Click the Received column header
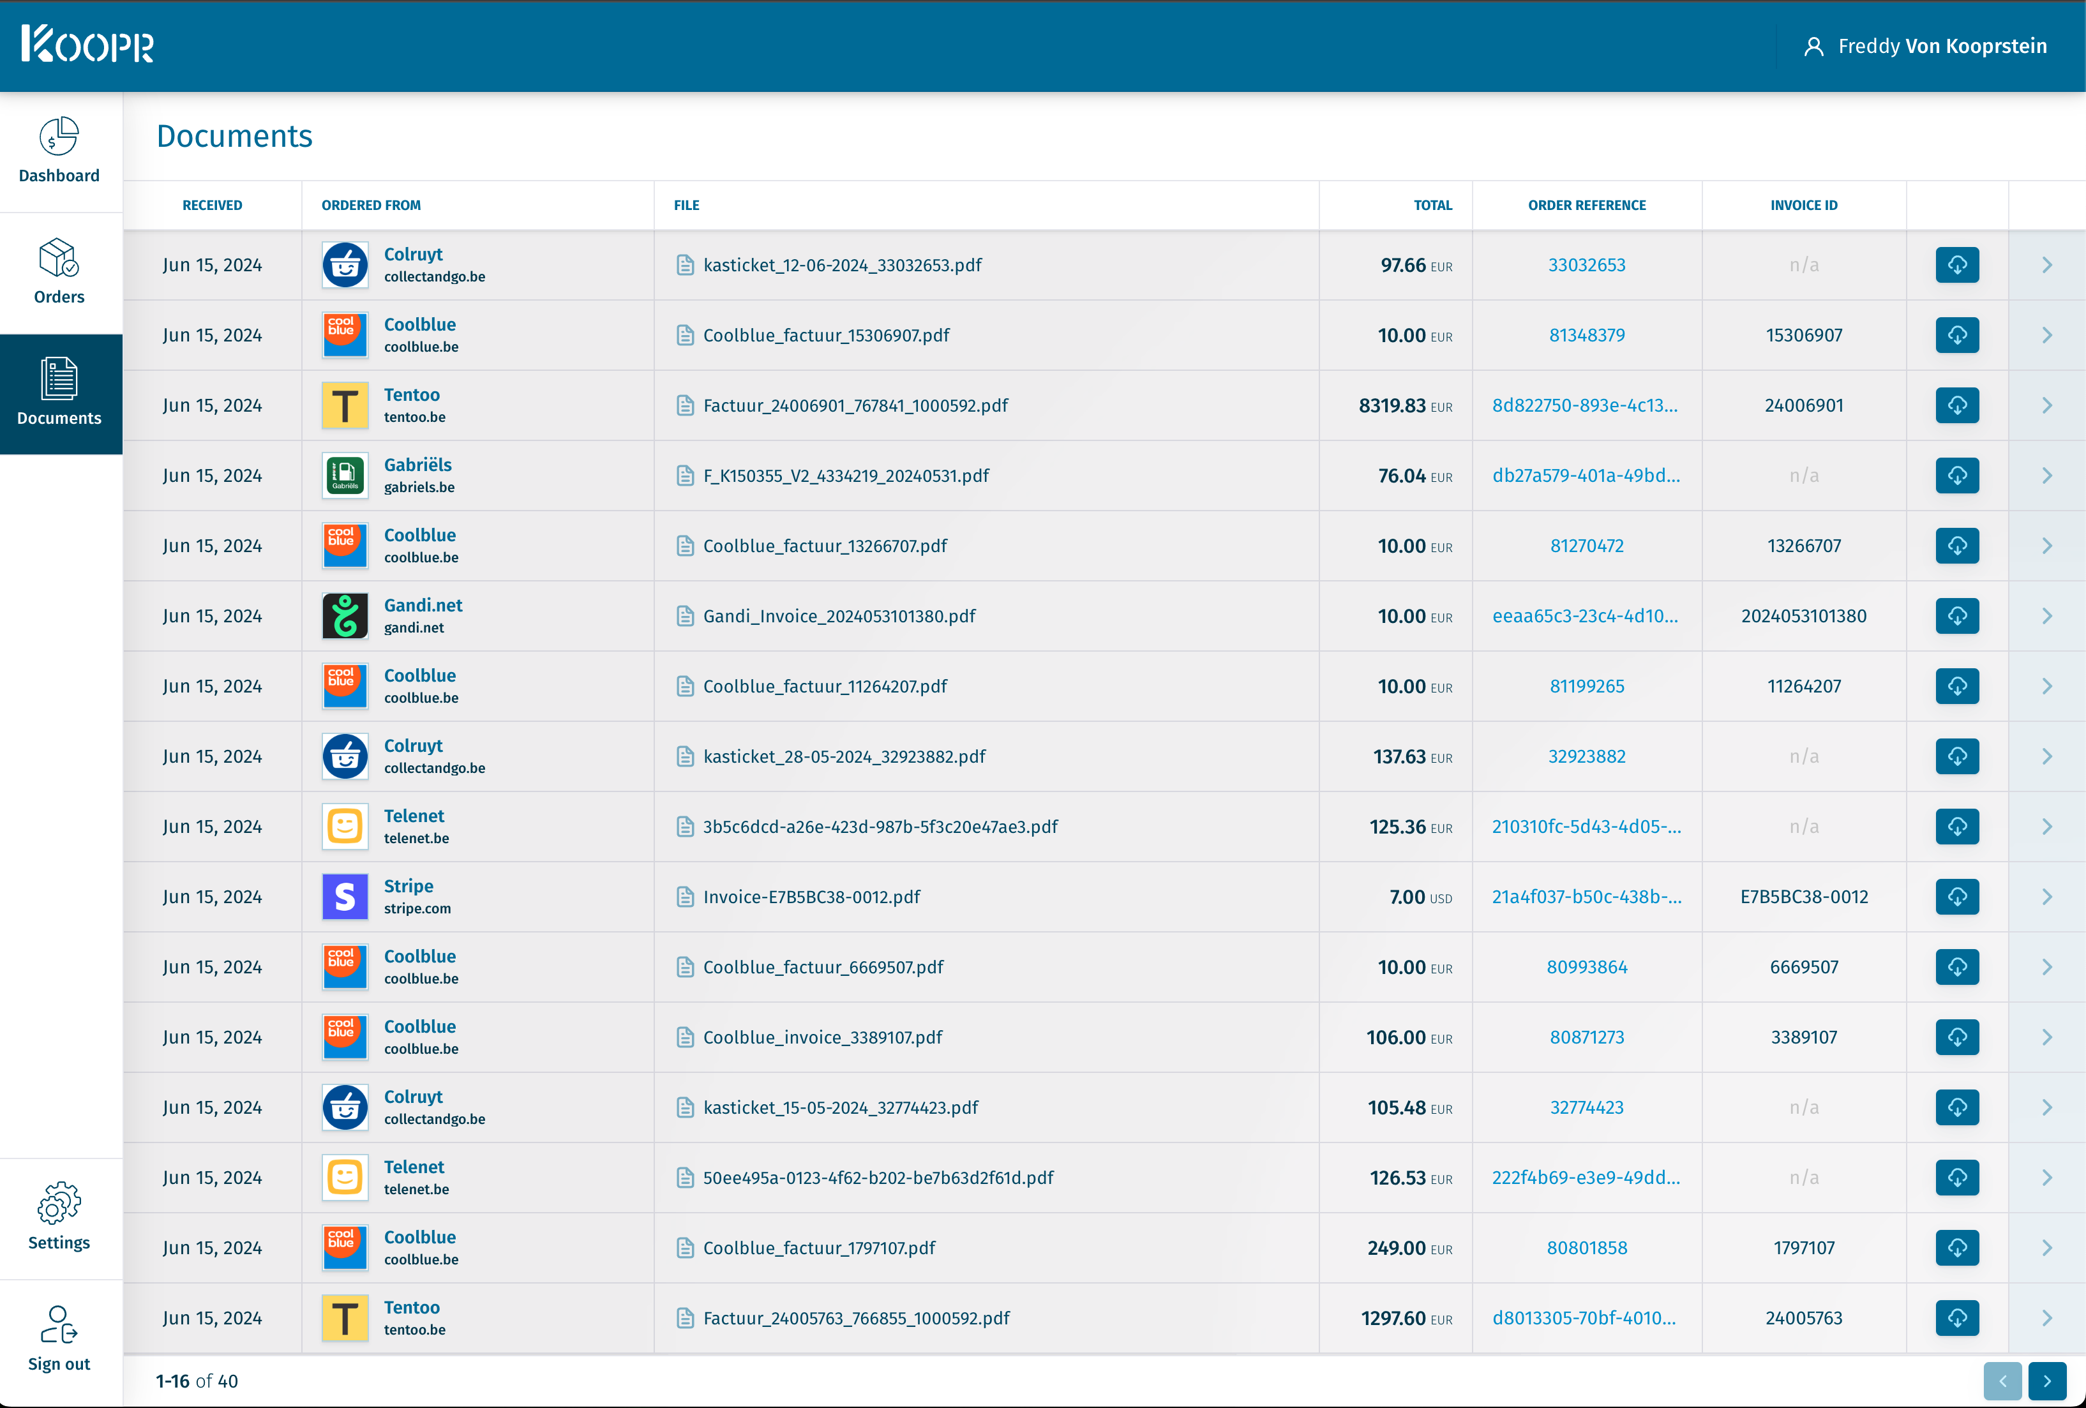This screenshot has height=1408, width=2086. pyautogui.click(x=212, y=205)
